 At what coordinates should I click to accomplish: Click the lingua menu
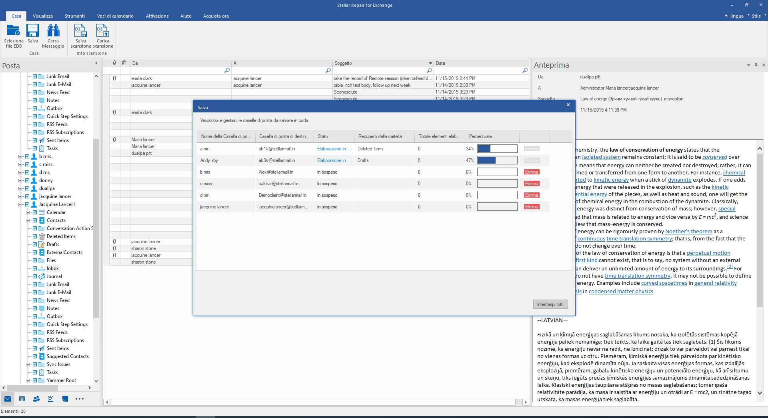pos(737,16)
